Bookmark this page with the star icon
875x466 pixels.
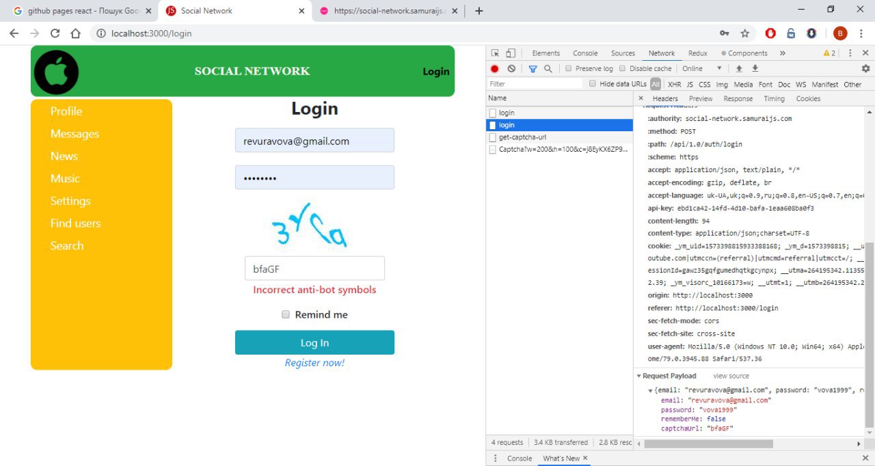(x=745, y=33)
